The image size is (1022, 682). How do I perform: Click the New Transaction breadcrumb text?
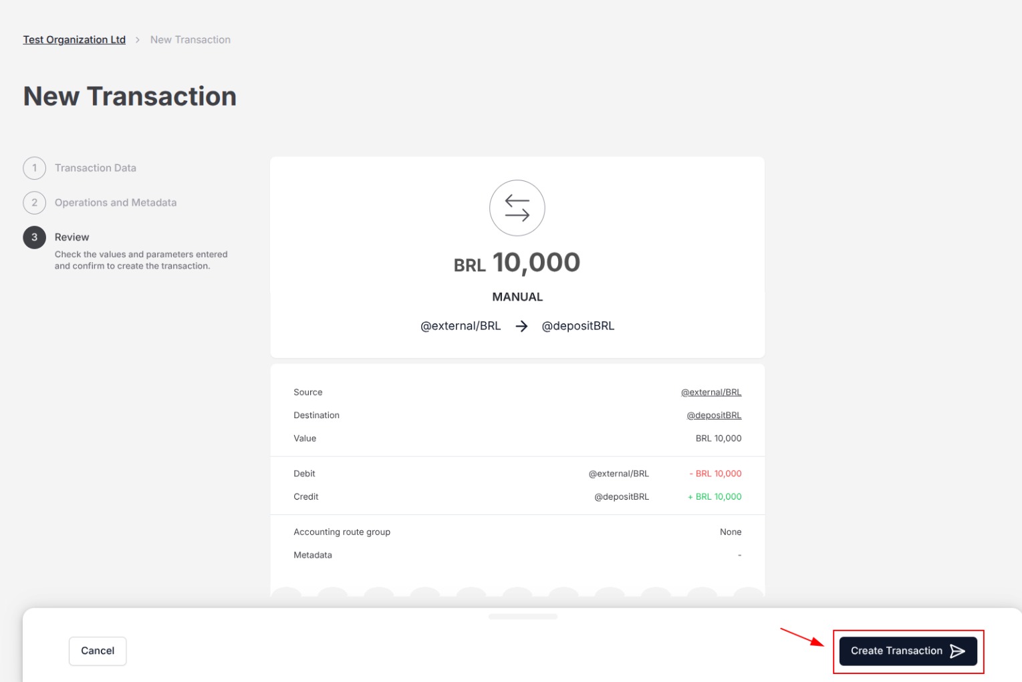pos(190,39)
